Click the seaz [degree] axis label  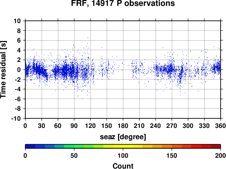coord(123,137)
